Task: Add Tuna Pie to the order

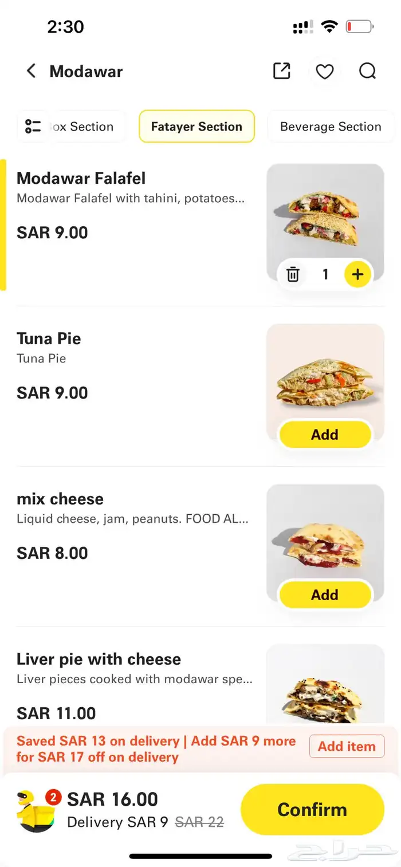Action: [325, 435]
